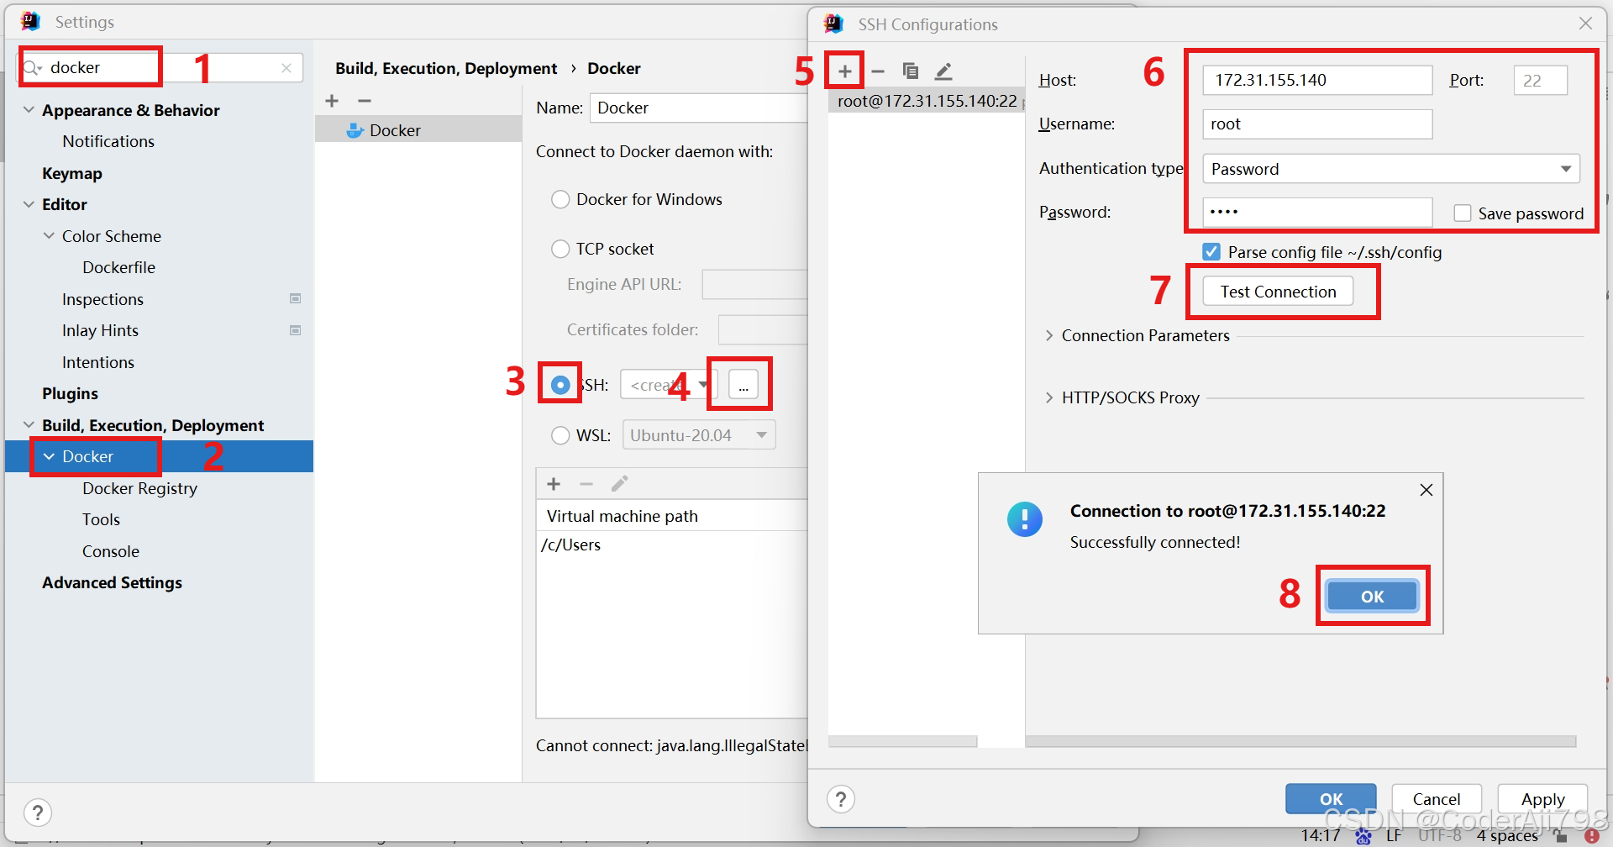Toggle the Save password checkbox

point(1463,213)
